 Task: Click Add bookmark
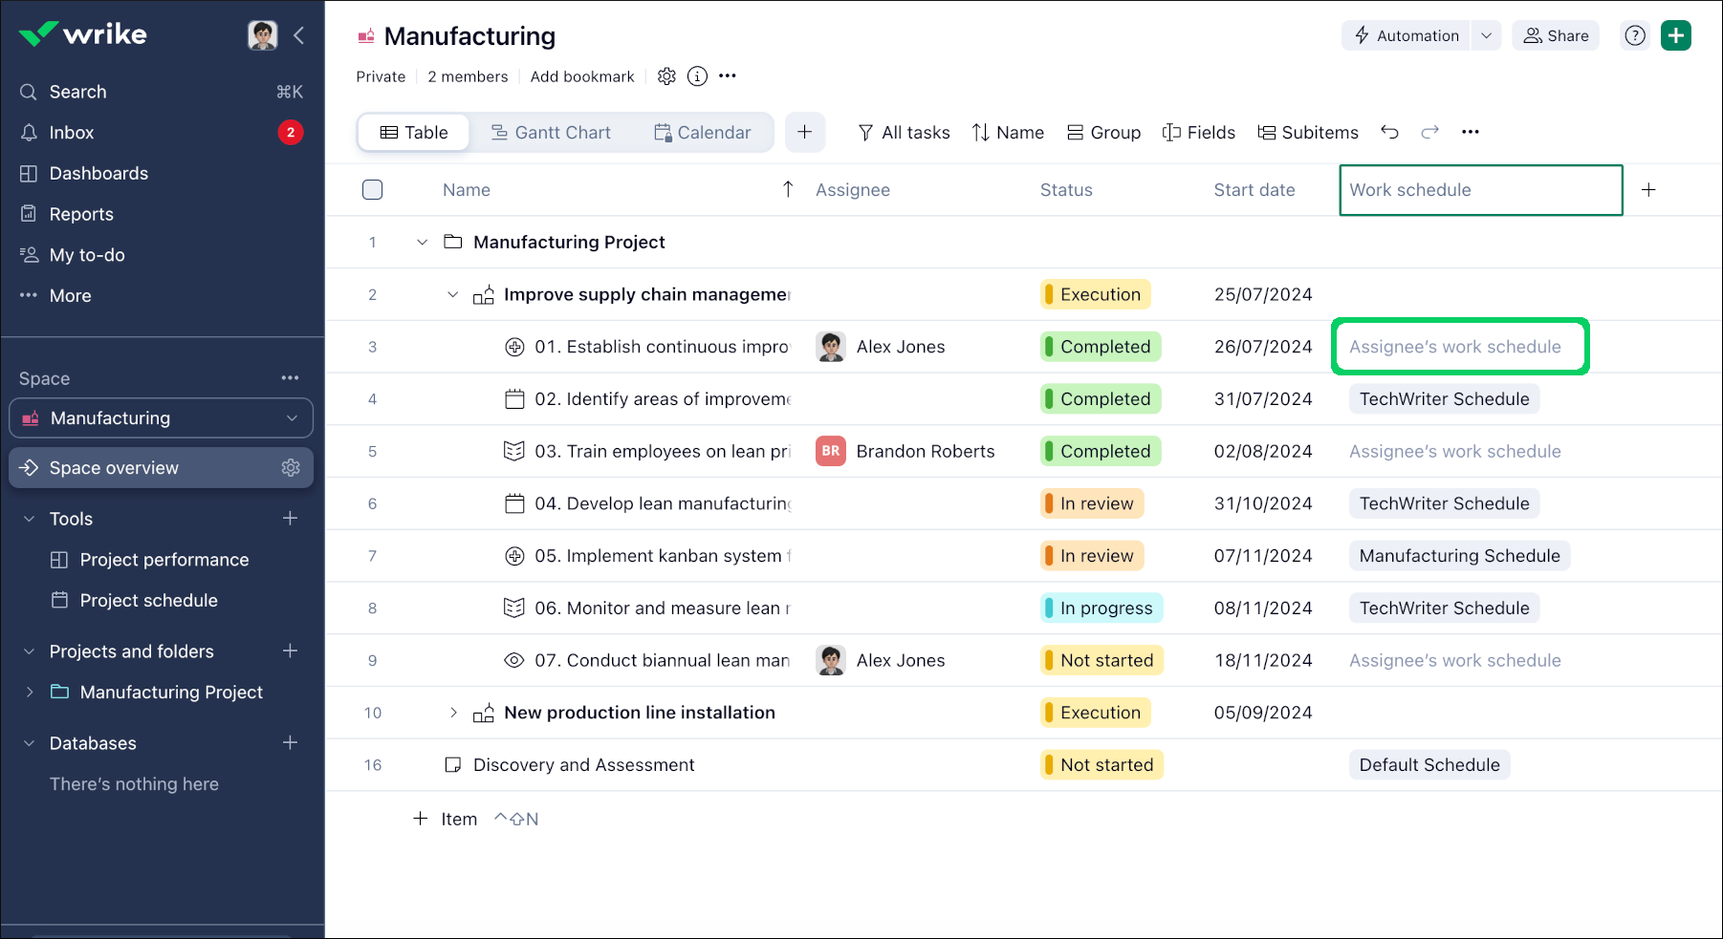click(x=582, y=76)
